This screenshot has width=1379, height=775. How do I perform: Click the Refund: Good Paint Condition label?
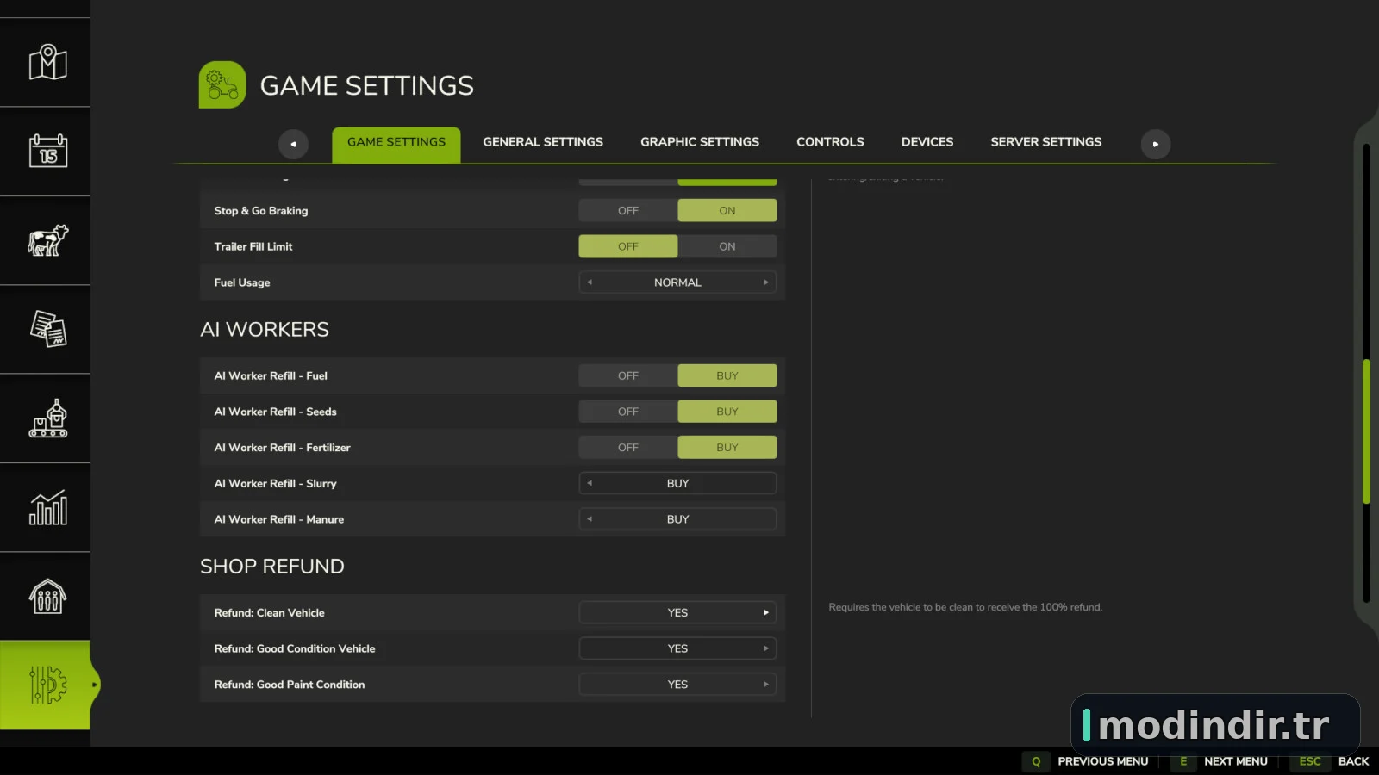pyautogui.click(x=290, y=685)
